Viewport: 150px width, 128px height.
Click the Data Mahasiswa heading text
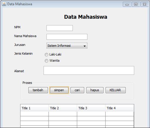coord(86,17)
